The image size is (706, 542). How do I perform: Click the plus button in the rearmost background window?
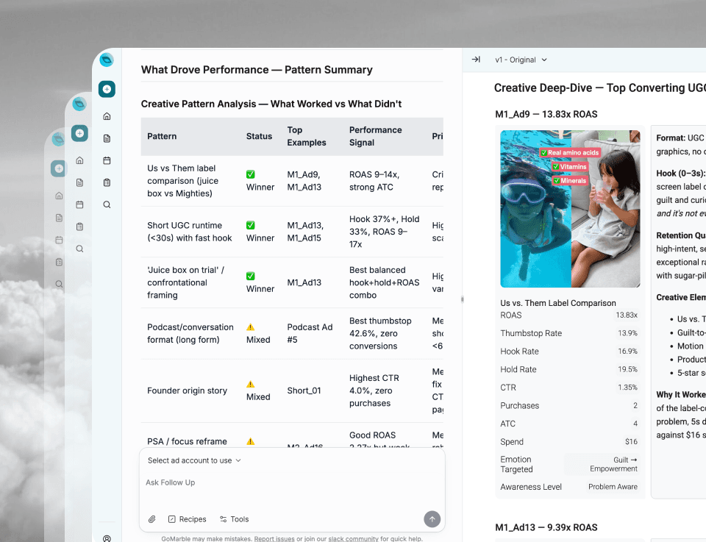click(59, 169)
